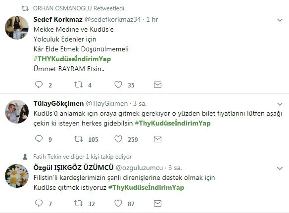
Task: Open the chevron menu on TülayGökçimen's tweet
Action: coord(280,104)
